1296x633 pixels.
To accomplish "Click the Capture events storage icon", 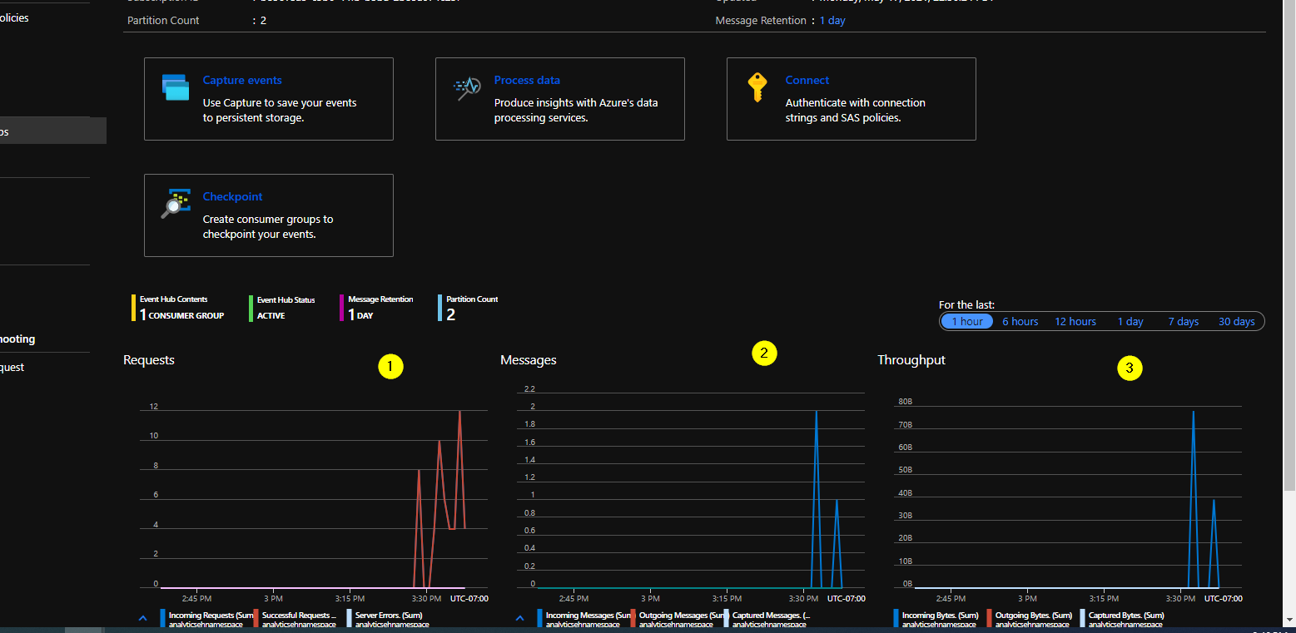I will click(175, 87).
